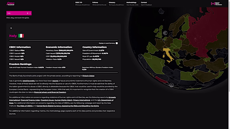Click the 'Monetary Base: $565,921,206,674' value
This screenshot has width=230, height=129.
click(66, 50)
